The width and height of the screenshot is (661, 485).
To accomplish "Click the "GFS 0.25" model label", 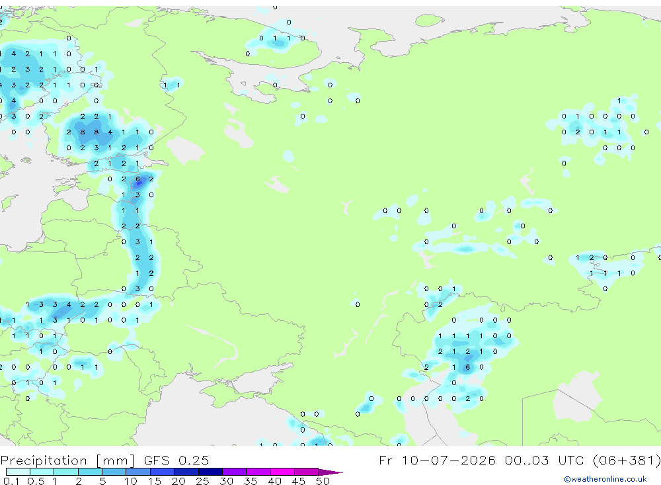I will (x=176, y=460).
